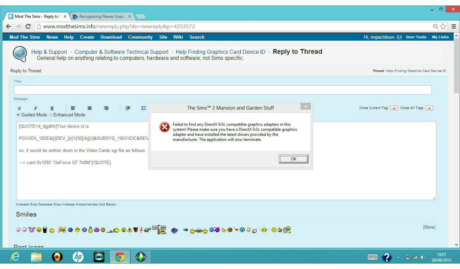Apply italic formatting with the I icon
The width and height of the screenshot is (460, 269).
point(35,108)
